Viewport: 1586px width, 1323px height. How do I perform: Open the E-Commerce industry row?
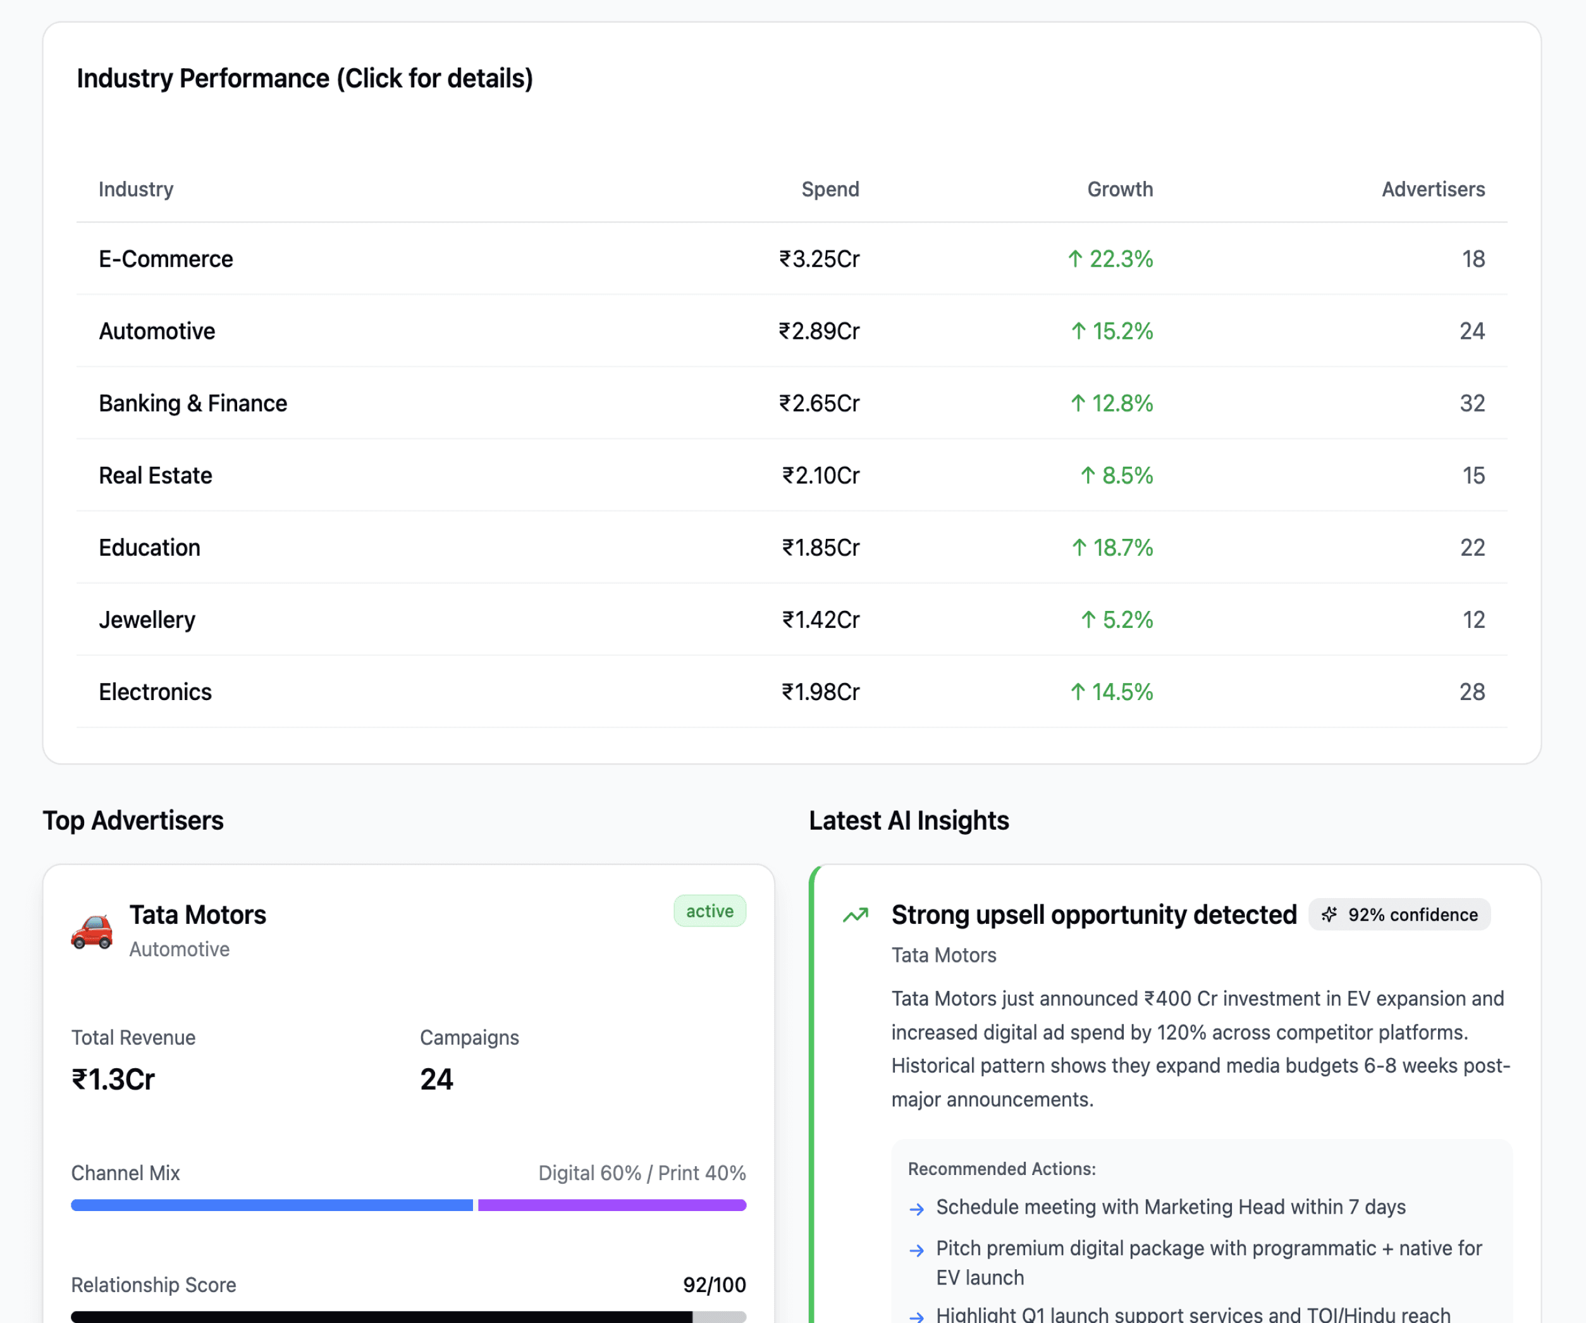[x=166, y=259]
